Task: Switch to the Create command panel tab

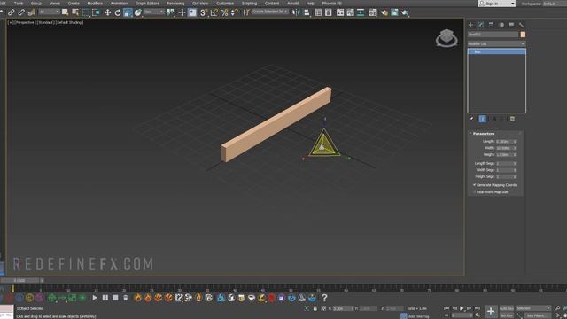Action: pyautogui.click(x=470, y=25)
